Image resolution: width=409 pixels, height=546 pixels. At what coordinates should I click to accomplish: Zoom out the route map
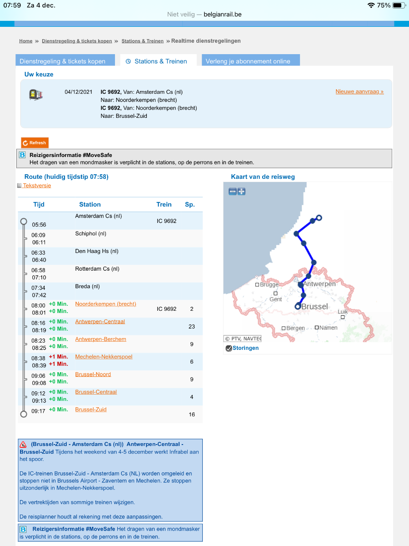[x=232, y=192]
